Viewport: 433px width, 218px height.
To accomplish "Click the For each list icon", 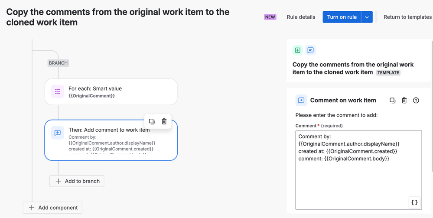I will point(58,91).
